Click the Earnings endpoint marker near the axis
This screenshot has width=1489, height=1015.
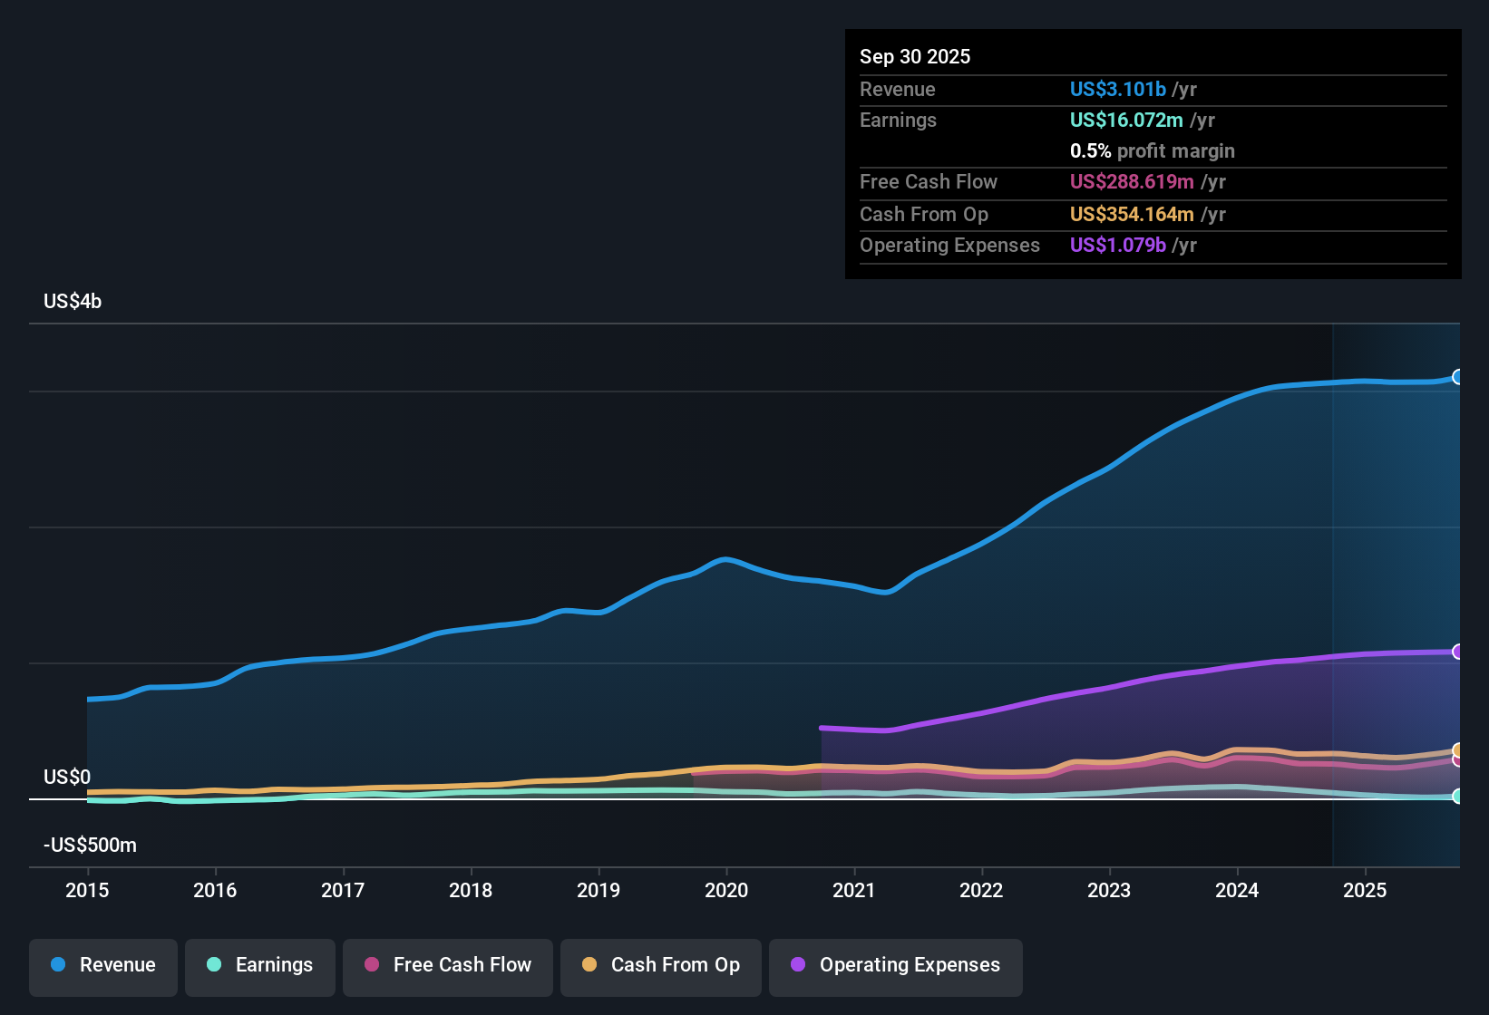click(x=1457, y=797)
